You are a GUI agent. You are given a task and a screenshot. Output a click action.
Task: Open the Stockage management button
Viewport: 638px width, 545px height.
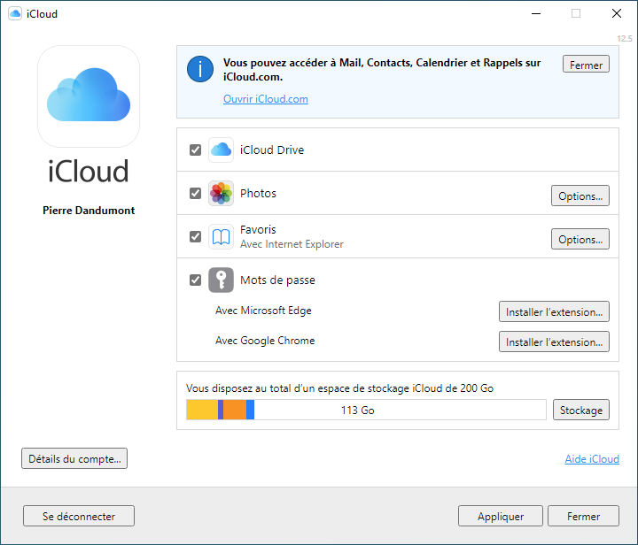(581, 410)
